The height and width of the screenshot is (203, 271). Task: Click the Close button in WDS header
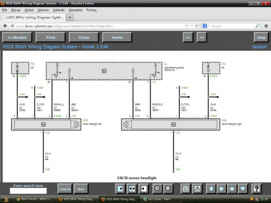[x=84, y=37]
